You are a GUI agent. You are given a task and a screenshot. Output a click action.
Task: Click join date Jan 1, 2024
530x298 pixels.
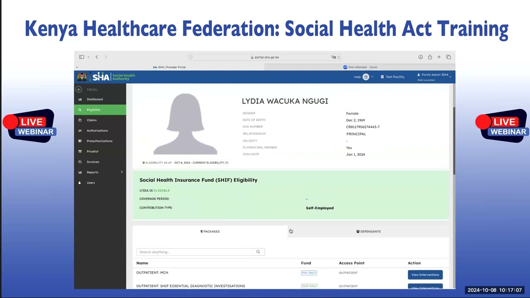355,155
